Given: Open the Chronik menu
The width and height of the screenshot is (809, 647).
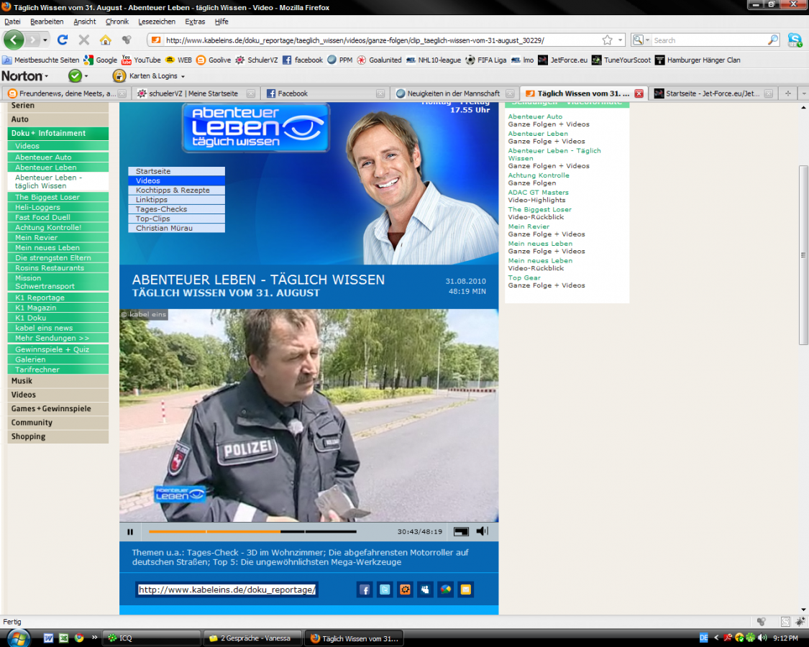Looking at the screenshot, I should pos(117,22).
